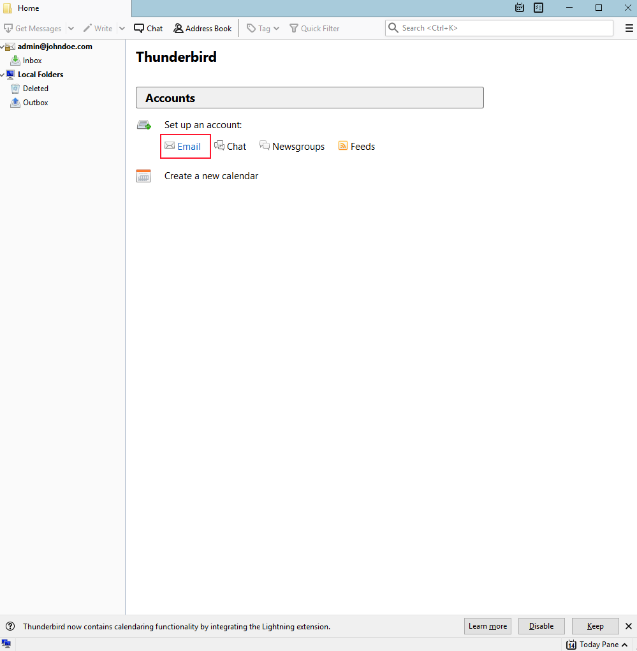Open Chat from the toolbar
637x651 pixels.
[x=148, y=28]
